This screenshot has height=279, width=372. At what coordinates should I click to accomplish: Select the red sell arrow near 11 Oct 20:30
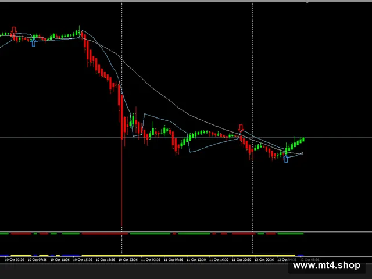pyautogui.click(x=241, y=128)
